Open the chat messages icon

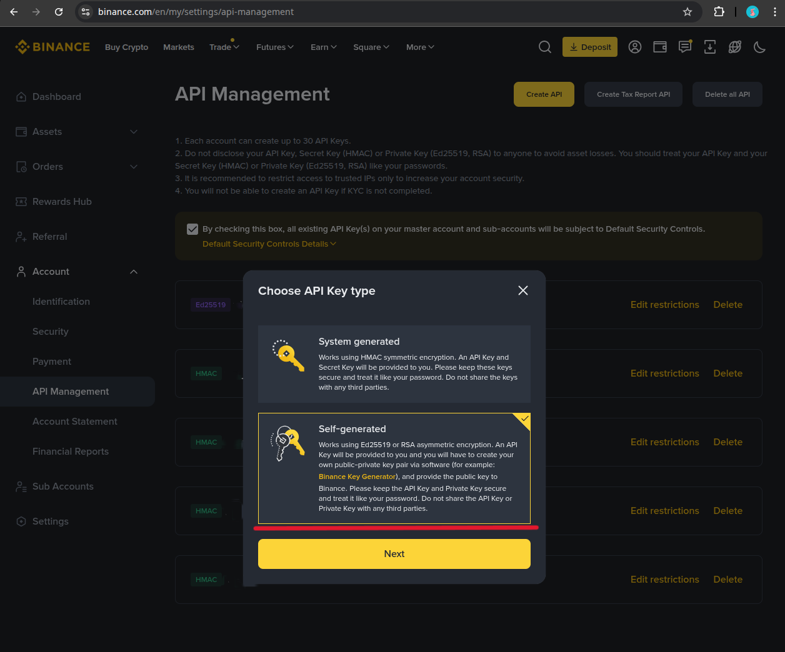click(685, 47)
